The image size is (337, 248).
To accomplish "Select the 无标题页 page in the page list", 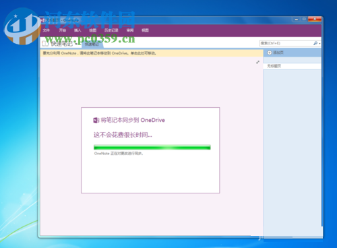I will [x=292, y=66].
